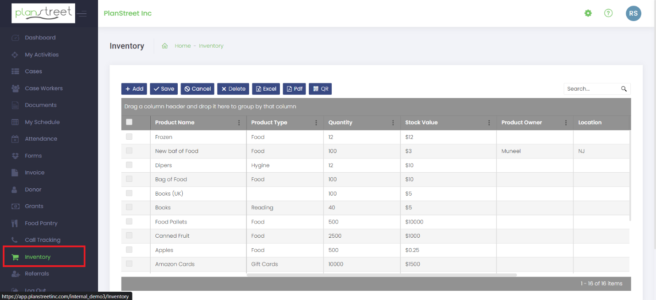This screenshot has width=656, height=300.
Task: Click the Add button above the table
Action: pyautogui.click(x=134, y=88)
